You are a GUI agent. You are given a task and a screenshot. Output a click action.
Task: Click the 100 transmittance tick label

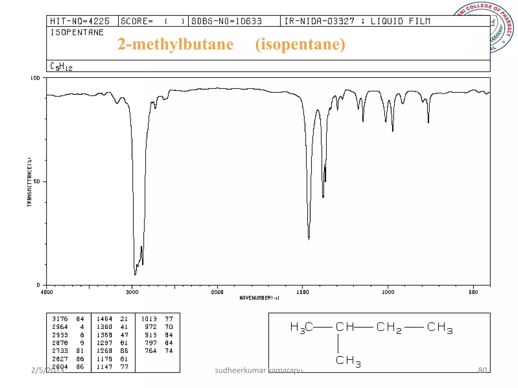[35, 78]
